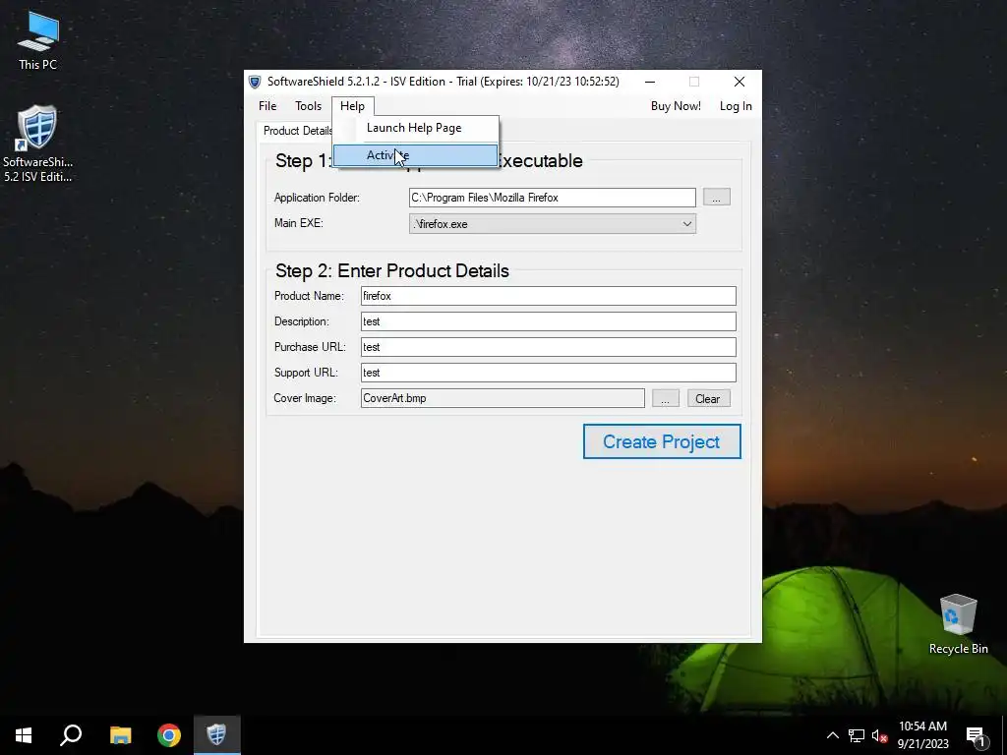Choose Launch Help Page menu entry
The image size is (1007, 755).
[x=416, y=128]
